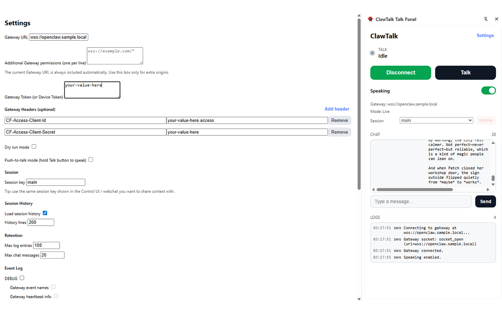Click the chat box scroll-up arrow
Image resolution: width=502 pixels, height=314 pixels.
coord(493,143)
